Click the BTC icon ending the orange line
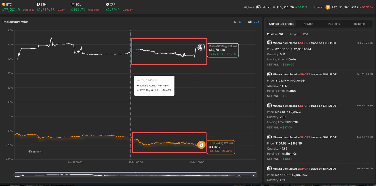 (x=201, y=145)
